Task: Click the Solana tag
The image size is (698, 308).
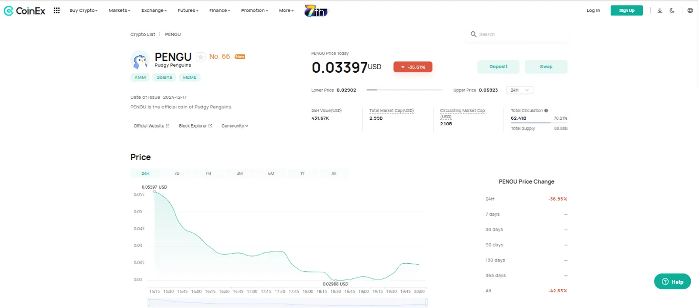Action: (x=164, y=77)
